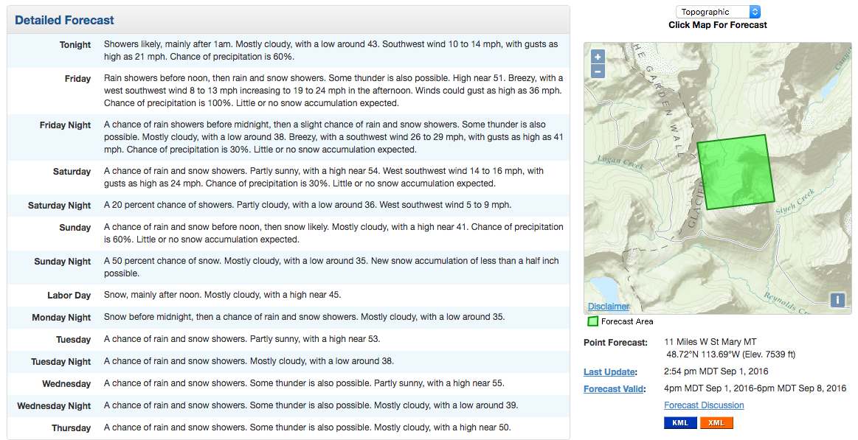Select the Wednesday forecast label
Viewport: 858px width, 440px height.
pyautogui.click(x=66, y=384)
